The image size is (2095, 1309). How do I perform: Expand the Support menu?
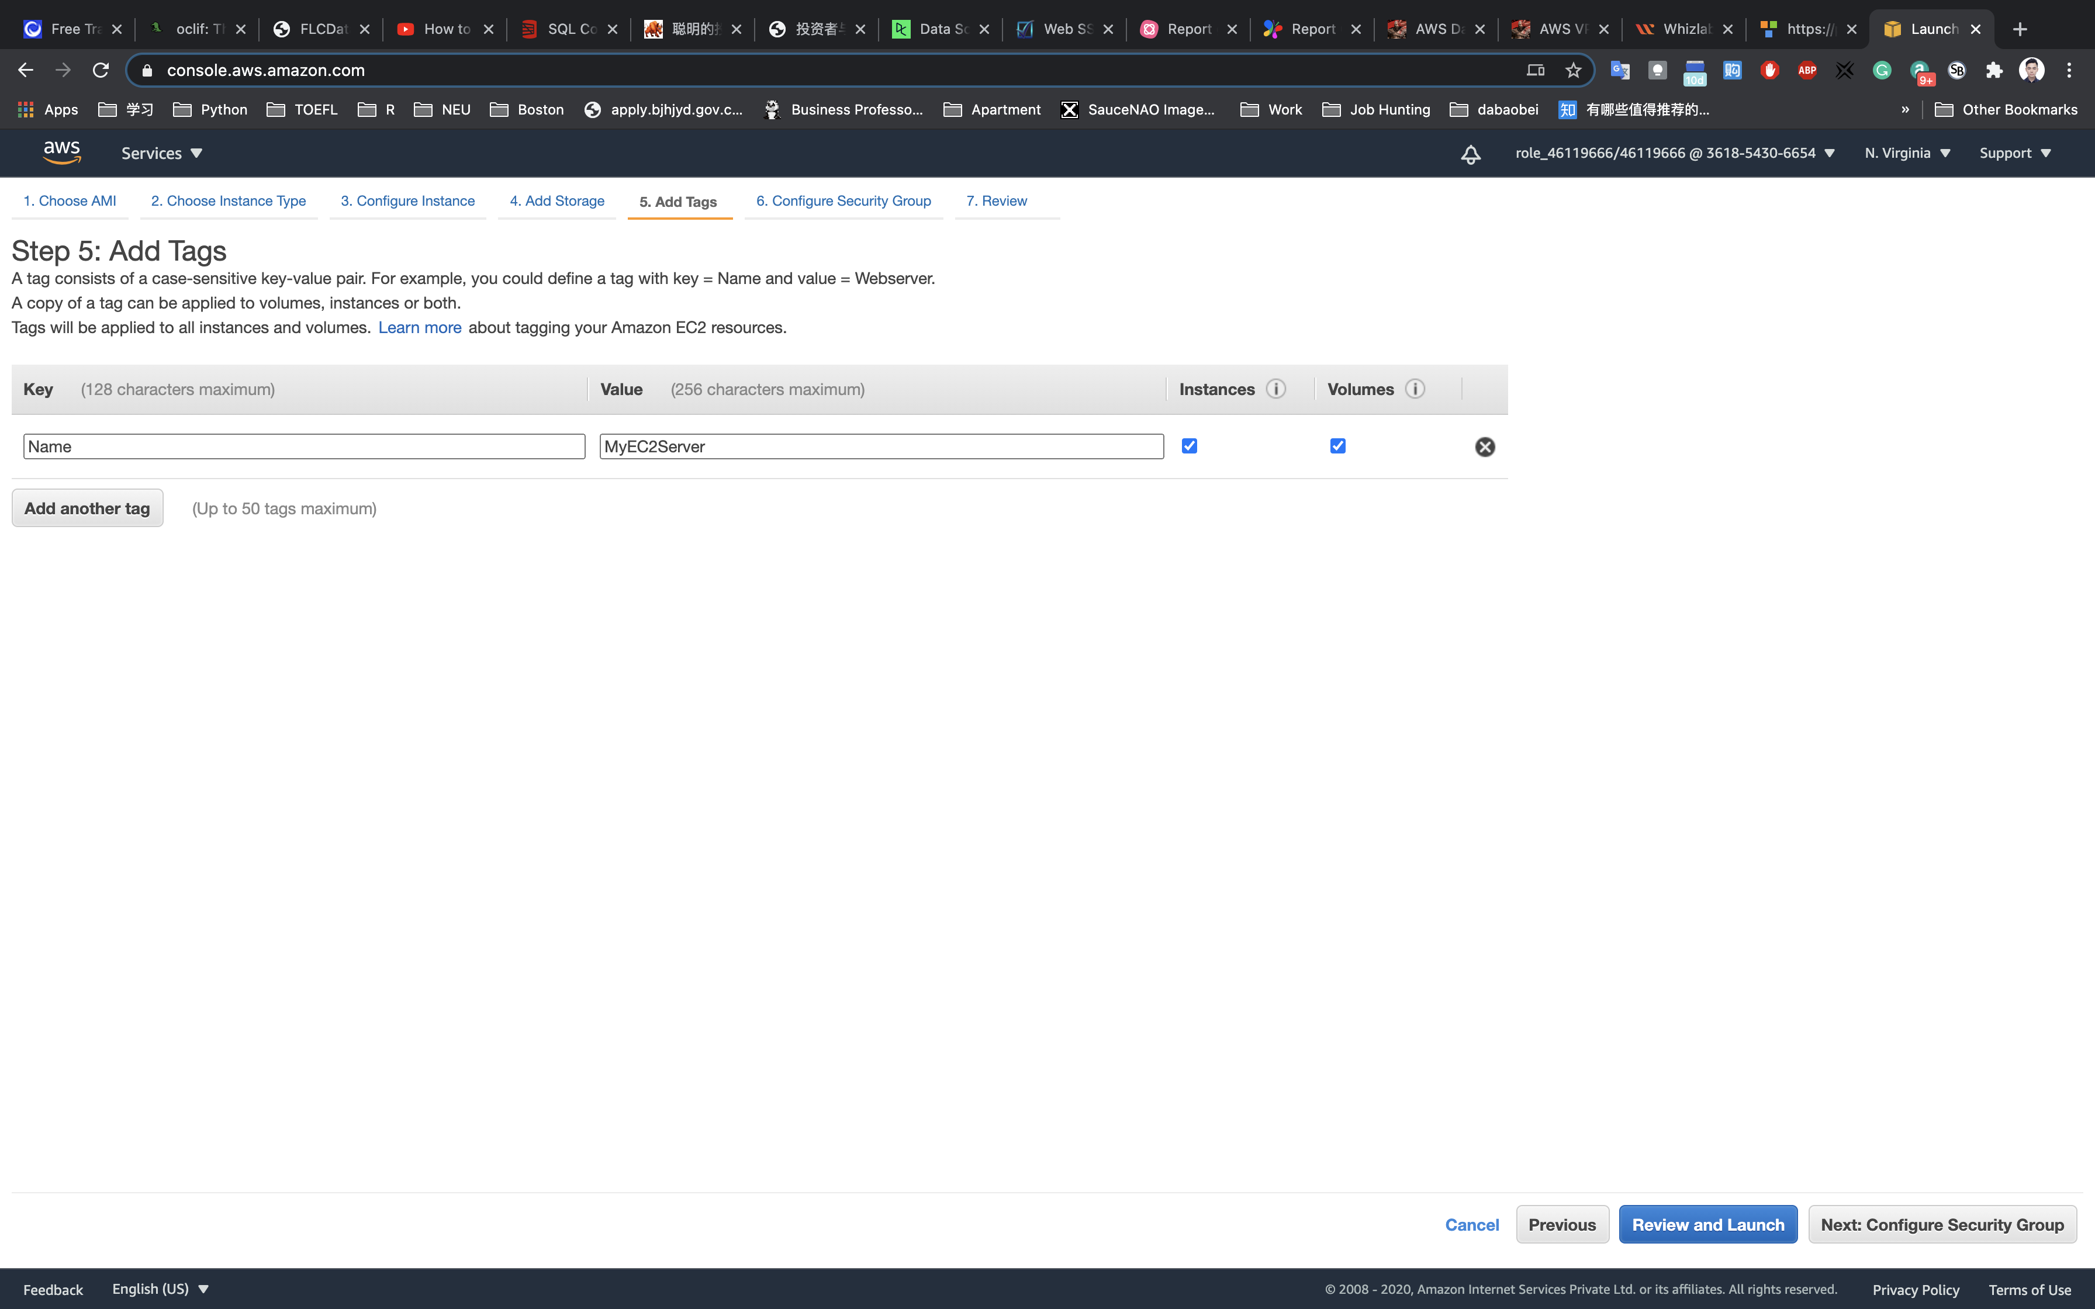2014,153
